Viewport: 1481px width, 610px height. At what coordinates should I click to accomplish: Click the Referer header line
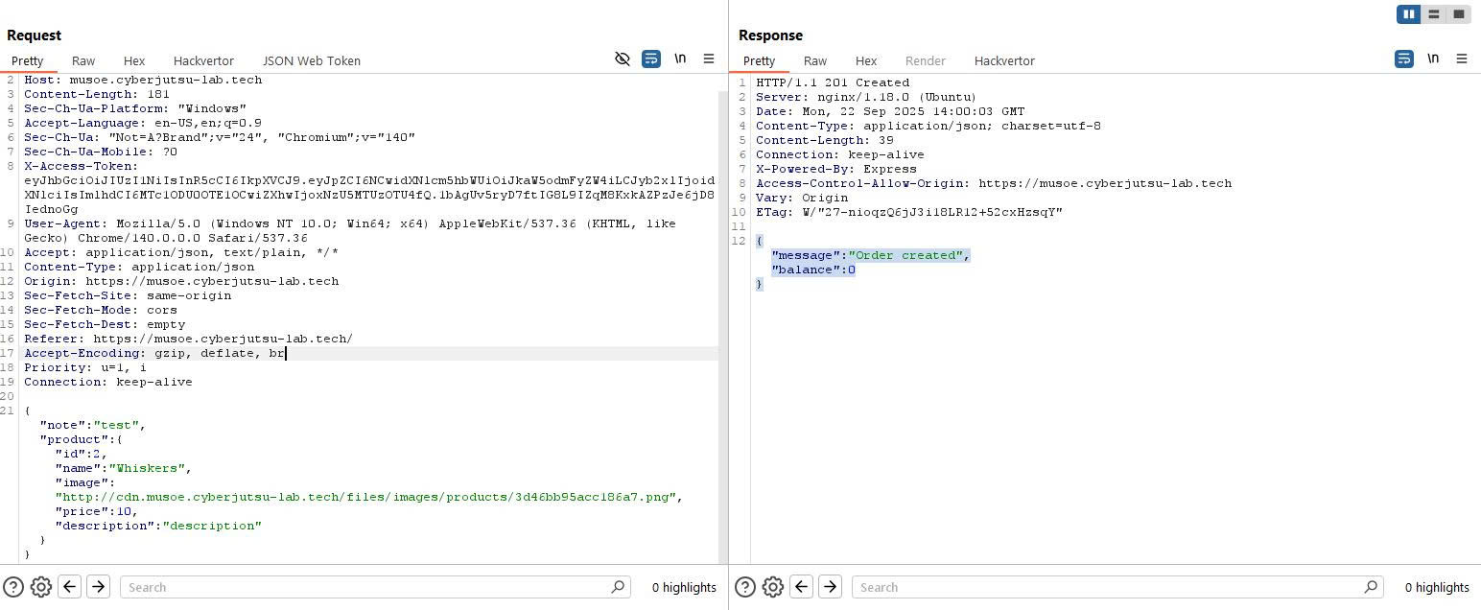[x=188, y=339]
